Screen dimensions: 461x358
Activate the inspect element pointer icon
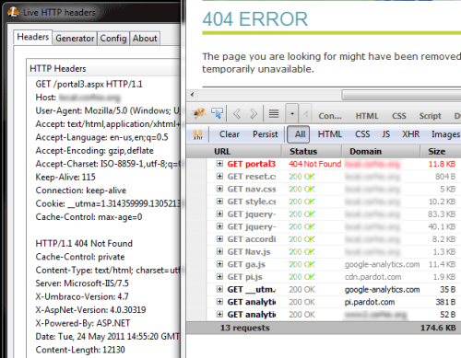tap(218, 113)
